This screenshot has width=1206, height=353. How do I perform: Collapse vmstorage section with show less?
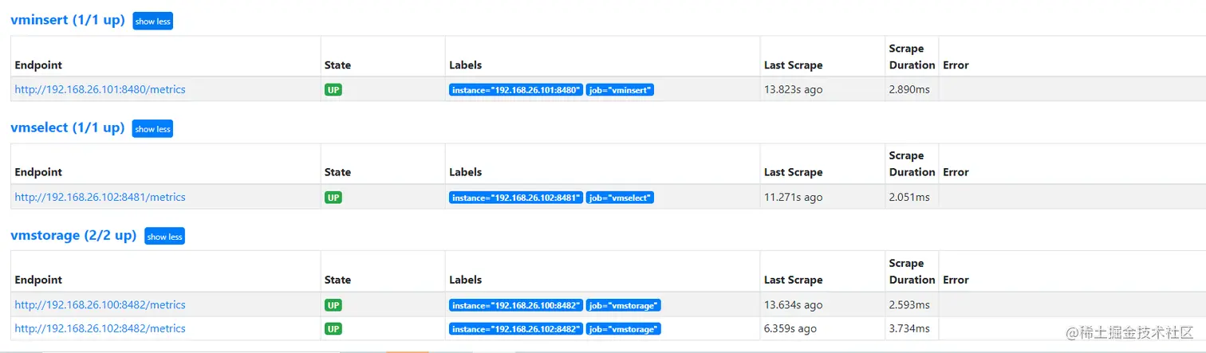click(164, 237)
